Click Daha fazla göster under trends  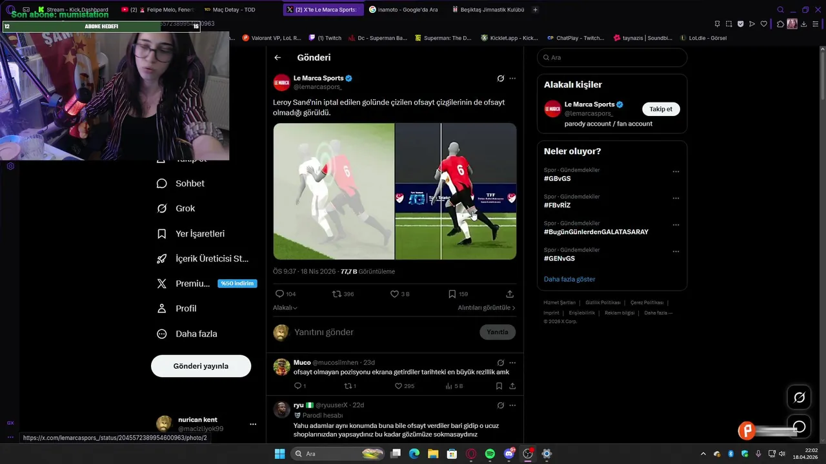(569, 279)
